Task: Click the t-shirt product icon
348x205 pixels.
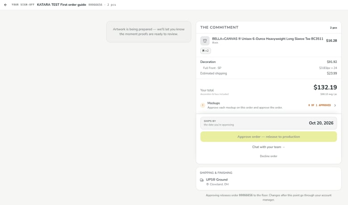Action: pyautogui.click(x=205, y=41)
